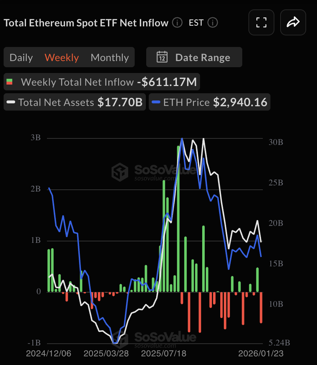This screenshot has width=317, height=365.
Task: Click the info icon next to EST
Action: coord(213,23)
